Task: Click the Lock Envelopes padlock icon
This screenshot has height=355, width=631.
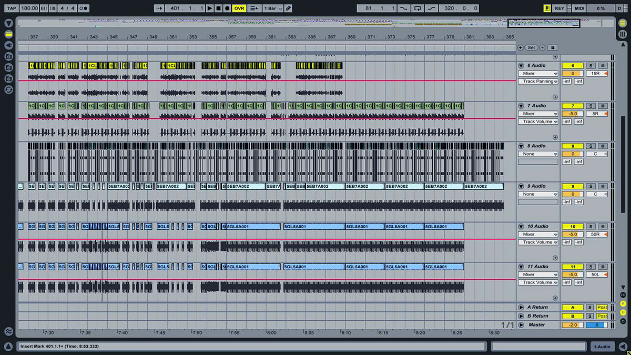Action: point(552,47)
